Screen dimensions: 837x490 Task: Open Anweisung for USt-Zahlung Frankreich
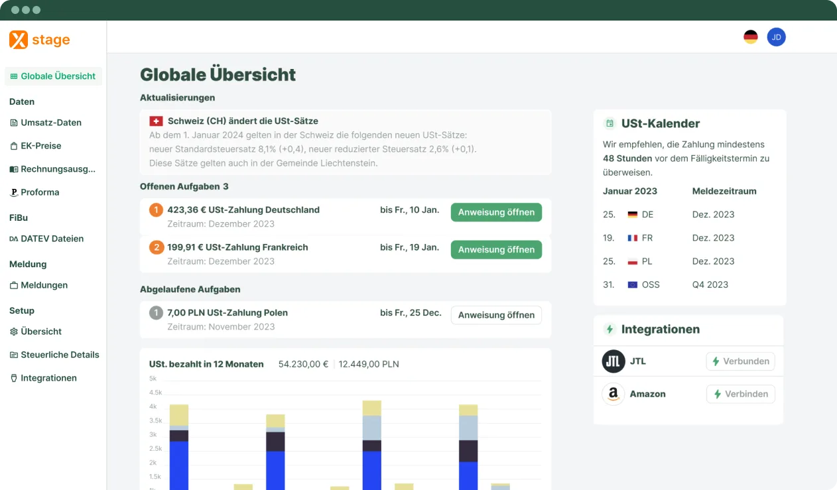pyautogui.click(x=496, y=249)
